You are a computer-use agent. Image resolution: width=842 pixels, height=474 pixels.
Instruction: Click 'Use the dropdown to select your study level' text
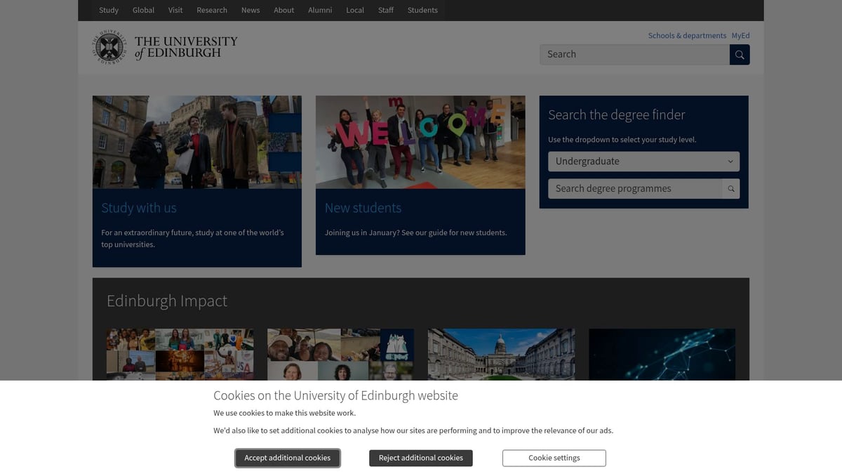tap(622, 140)
